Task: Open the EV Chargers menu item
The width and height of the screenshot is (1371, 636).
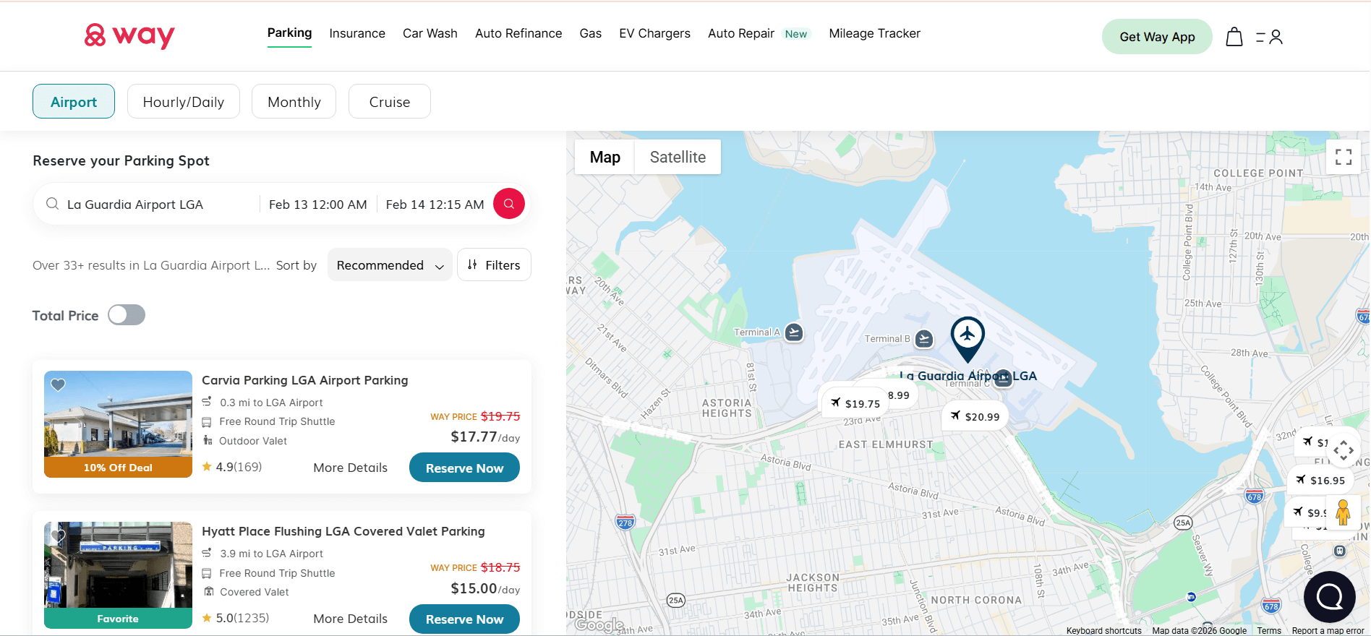Action: click(654, 33)
